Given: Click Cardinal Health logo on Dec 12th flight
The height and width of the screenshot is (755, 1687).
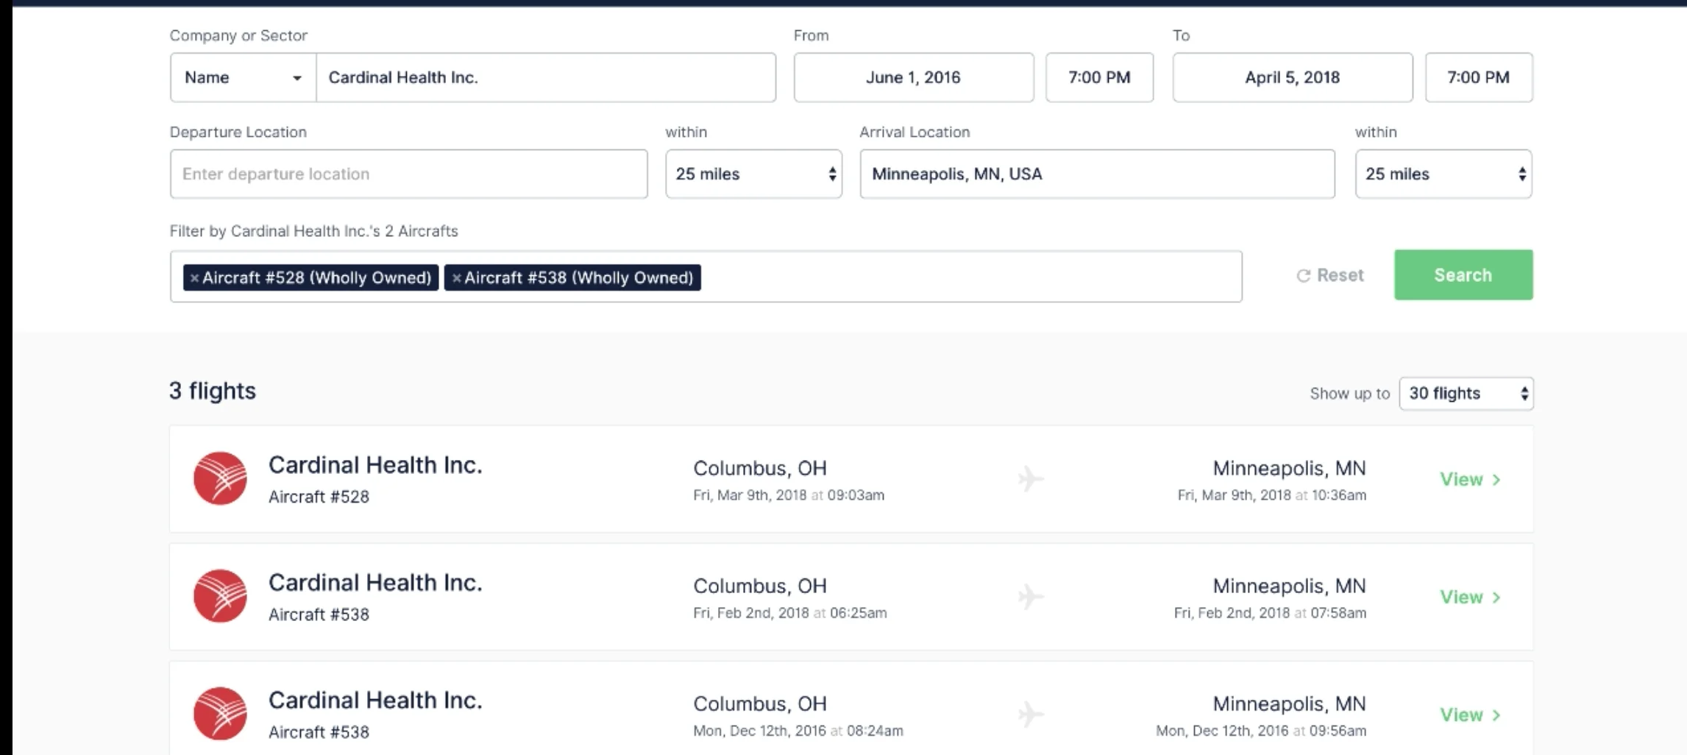Looking at the screenshot, I should pos(220,714).
